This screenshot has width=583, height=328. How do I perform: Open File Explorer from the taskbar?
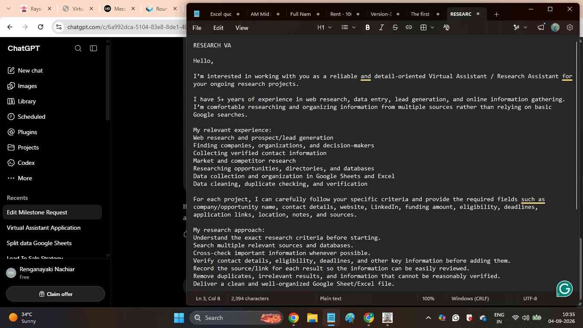(x=312, y=318)
